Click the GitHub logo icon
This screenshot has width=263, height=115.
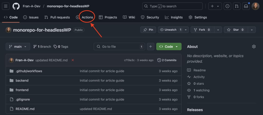[x=16, y=6]
